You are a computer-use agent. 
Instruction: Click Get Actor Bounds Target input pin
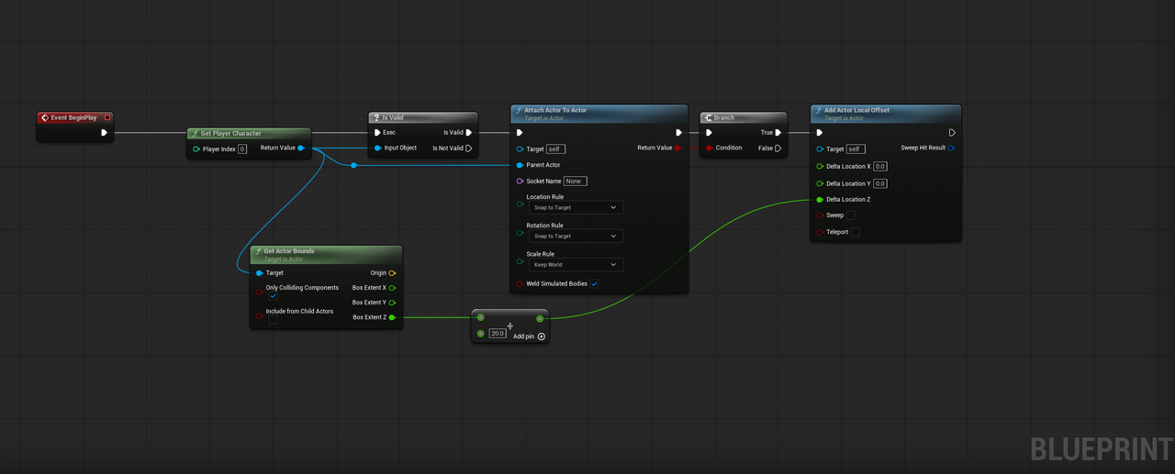tap(260, 272)
